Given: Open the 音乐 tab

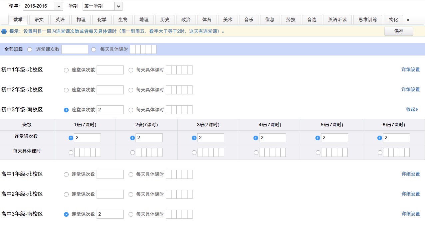Looking at the screenshot, I should point(249,20).
